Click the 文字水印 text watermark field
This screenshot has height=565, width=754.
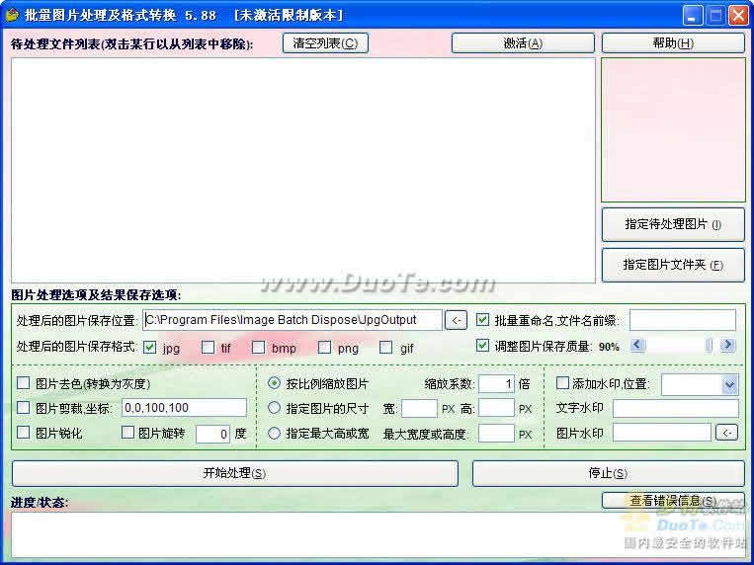[676, 408]
